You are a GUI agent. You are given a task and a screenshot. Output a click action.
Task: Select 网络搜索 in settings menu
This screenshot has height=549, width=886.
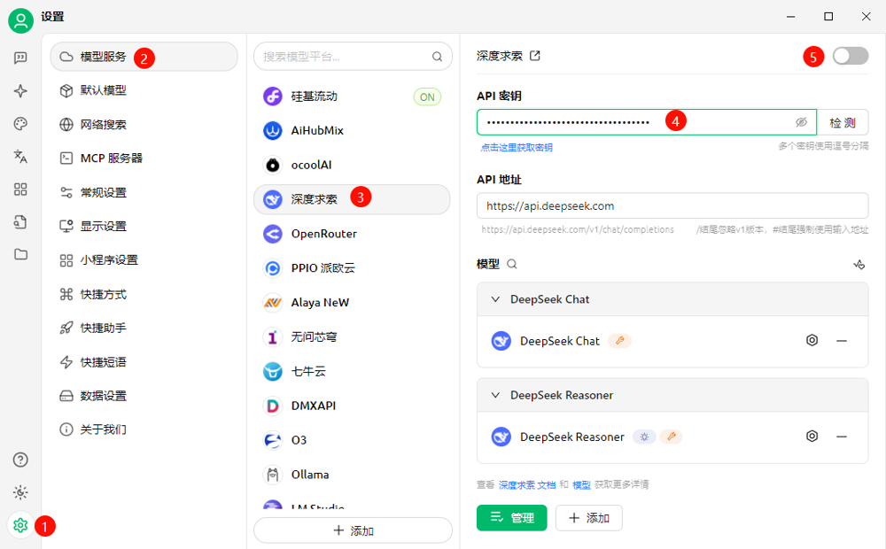tap(103, 124)
